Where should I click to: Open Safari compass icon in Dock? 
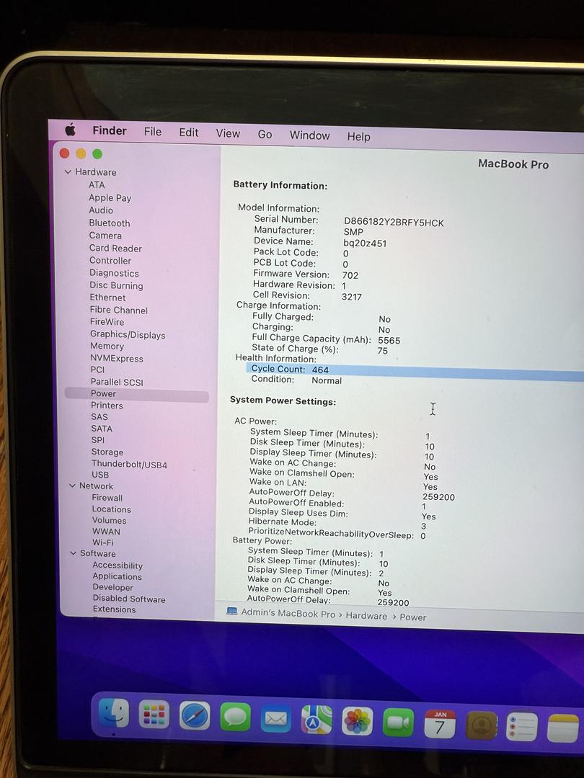coord(194,715)
